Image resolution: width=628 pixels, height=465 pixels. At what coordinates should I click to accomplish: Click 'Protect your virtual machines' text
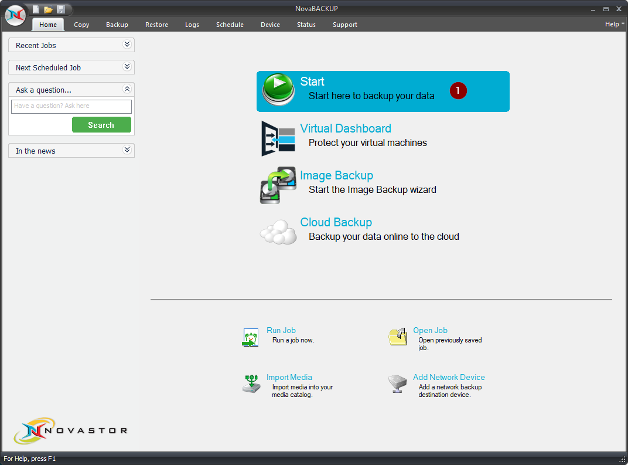pyautogui.click(x=368, y=142)
